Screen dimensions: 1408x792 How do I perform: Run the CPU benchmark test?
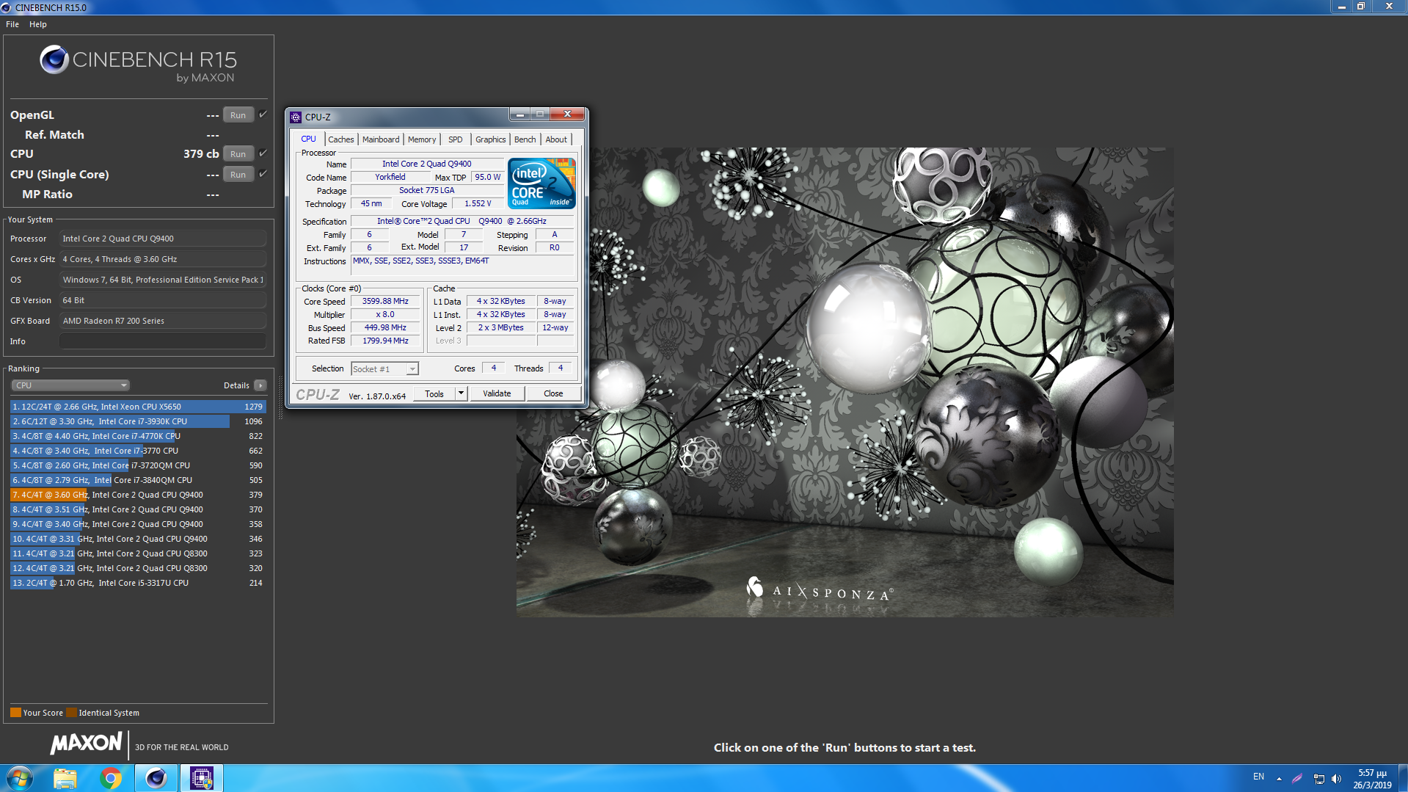(x=238, y=154)
